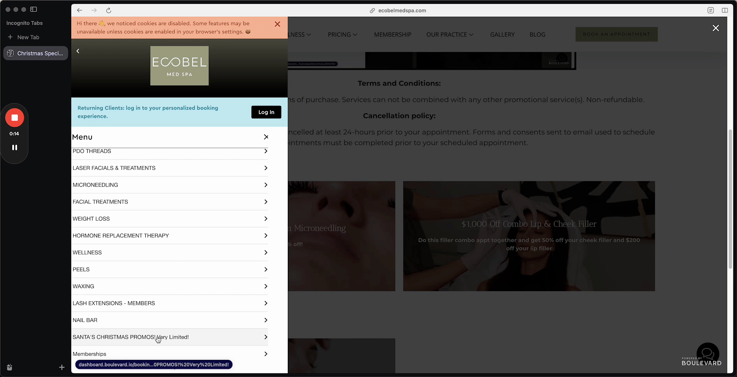
Task: Open WAXING menu category
Action: (170, 286)
